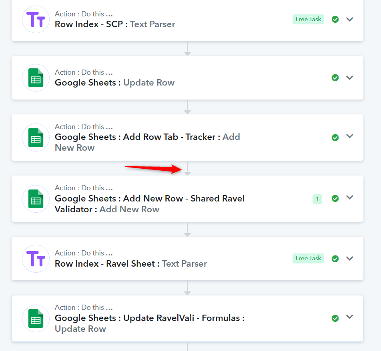
Task: Click the Google Sheets icon on Tracker step
Action: pos(36,138)
